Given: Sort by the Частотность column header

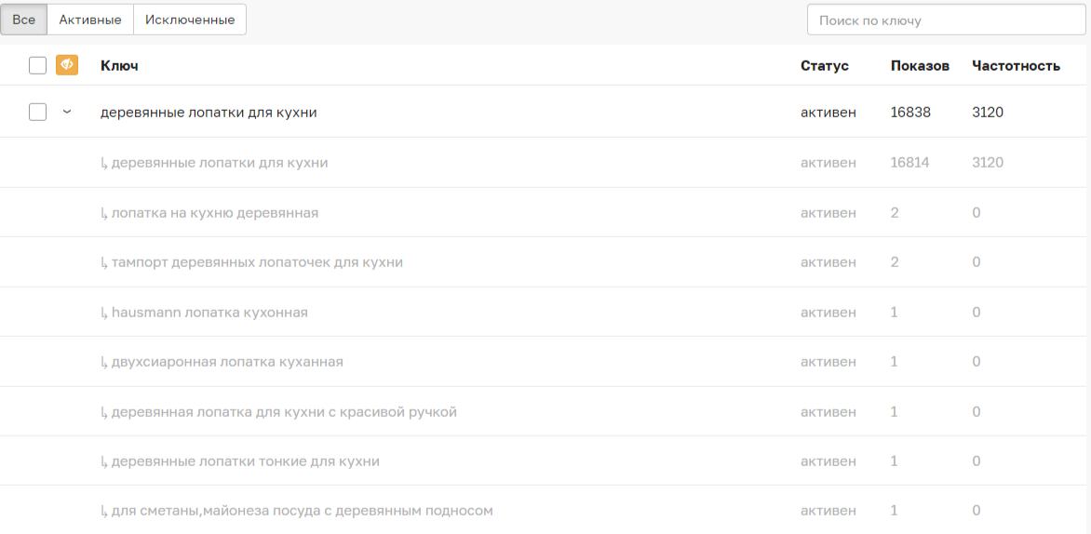Looking at the screenshot, I should pos(1016,66).
